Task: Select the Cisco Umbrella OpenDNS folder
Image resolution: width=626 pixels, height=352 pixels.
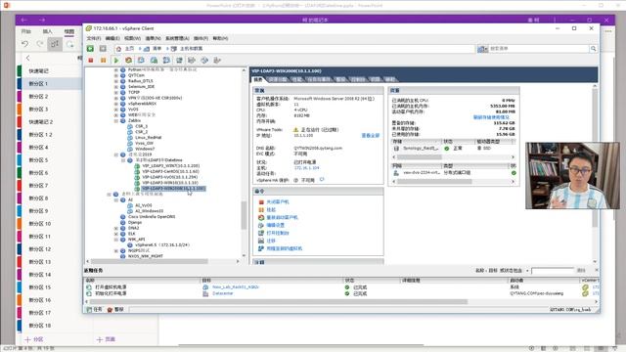Action: pyautogui.click(x=152, y=217)
